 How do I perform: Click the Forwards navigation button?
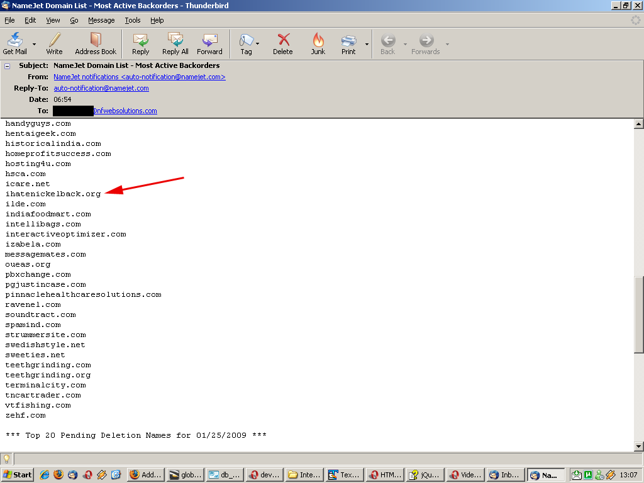(x=426, y=43)
